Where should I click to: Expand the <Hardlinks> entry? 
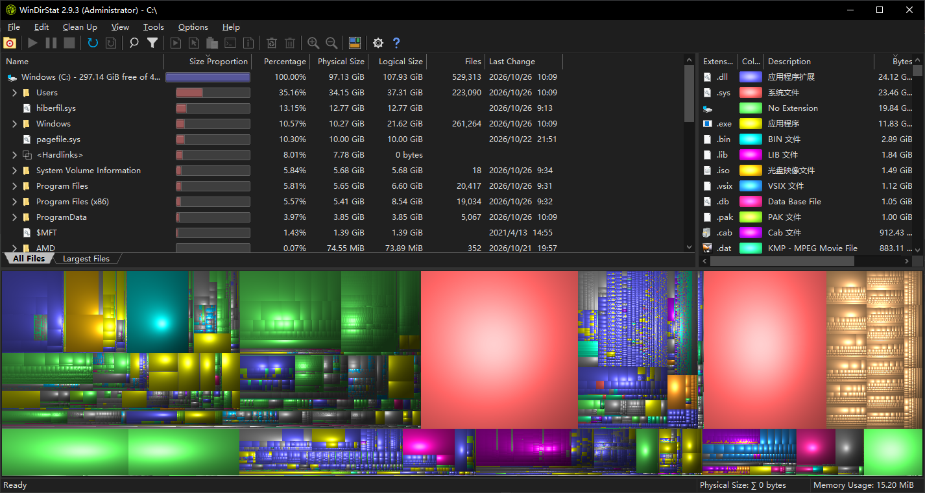(14, 155)
